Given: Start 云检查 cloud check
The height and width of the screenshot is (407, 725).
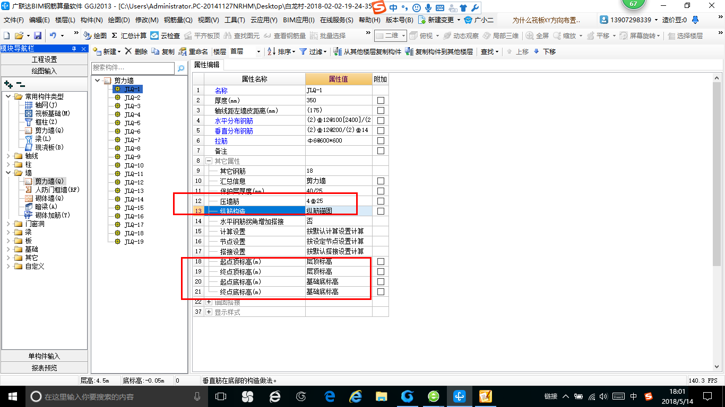Looking at the screenshot, I should point(165,36).
